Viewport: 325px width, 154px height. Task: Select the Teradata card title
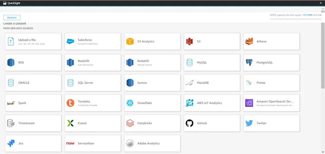pyautogui.click(x=84, y=101)
